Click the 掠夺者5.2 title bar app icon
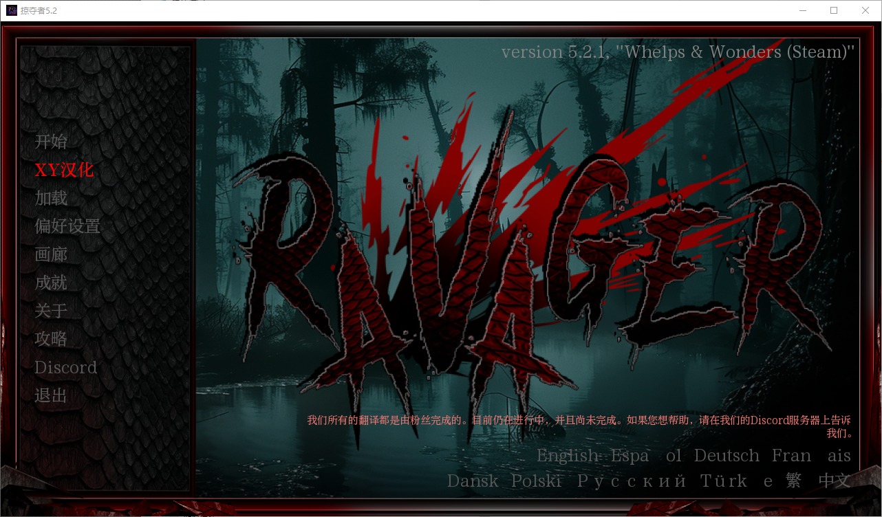882x517 pixels. (x=12, y=10)
